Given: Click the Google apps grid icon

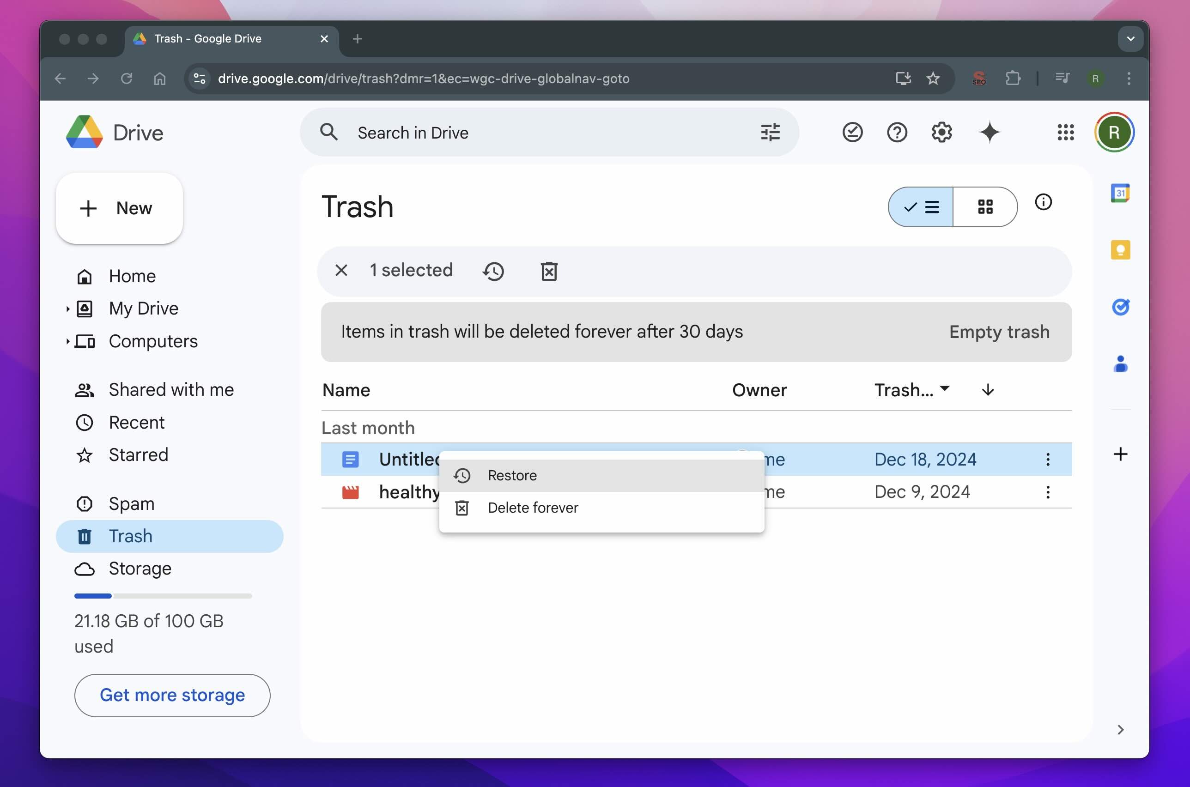Looking at the screenshot, I should point(1065,133).
